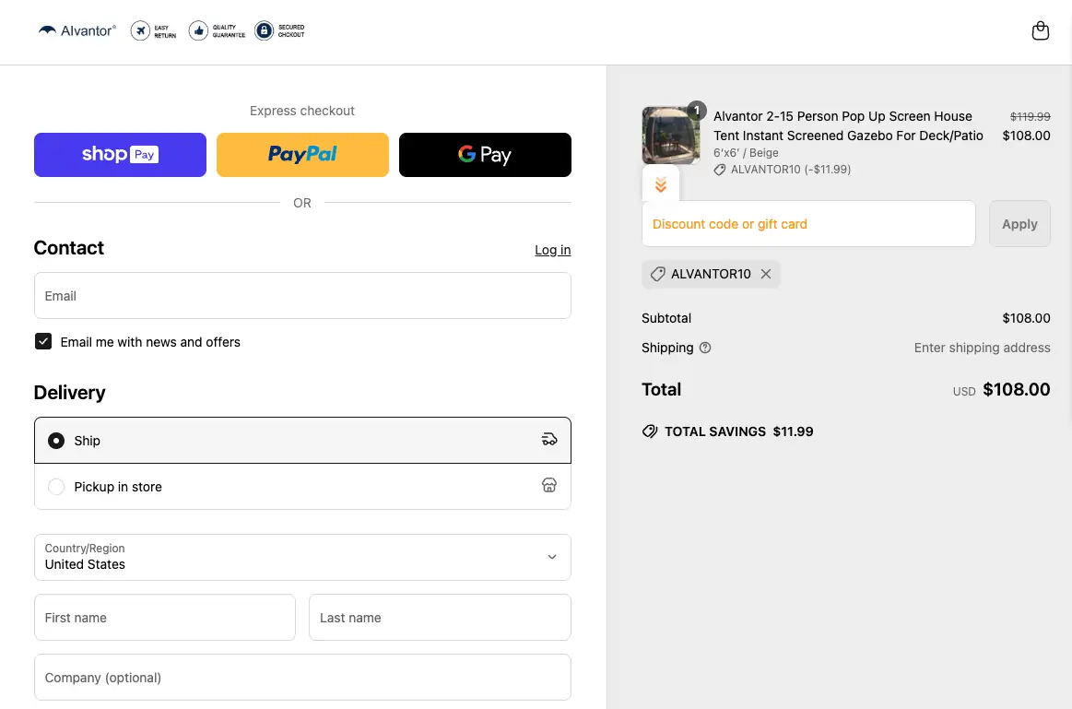Click the Company (optional) field
The image size is (1072, 709).
pos(302,678)
